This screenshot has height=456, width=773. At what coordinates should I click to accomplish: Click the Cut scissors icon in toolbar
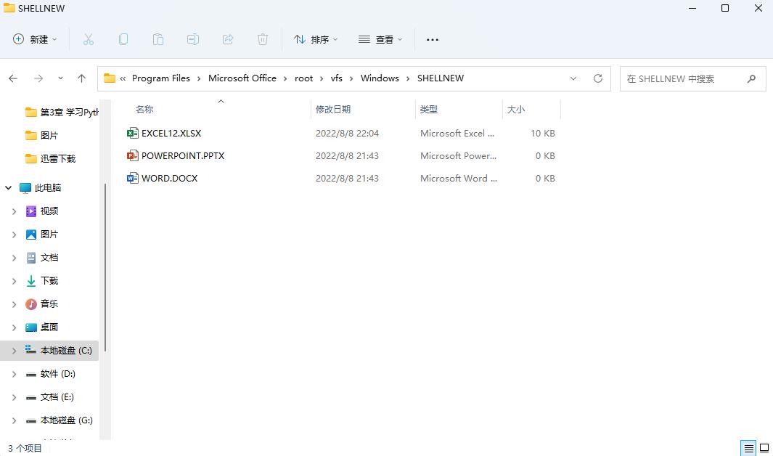coord(89,39)
